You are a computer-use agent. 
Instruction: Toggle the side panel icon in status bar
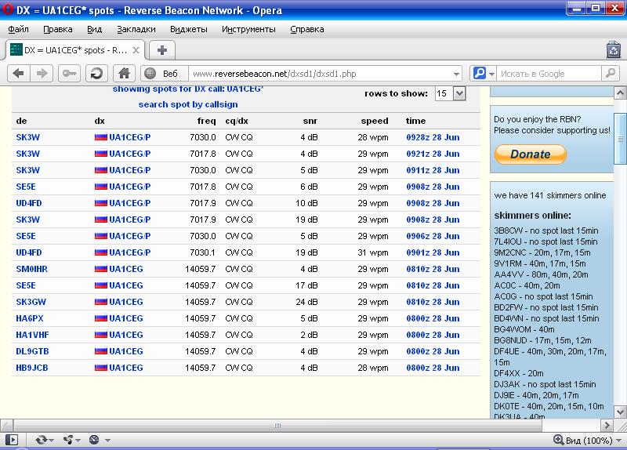(x=11, y=440)
